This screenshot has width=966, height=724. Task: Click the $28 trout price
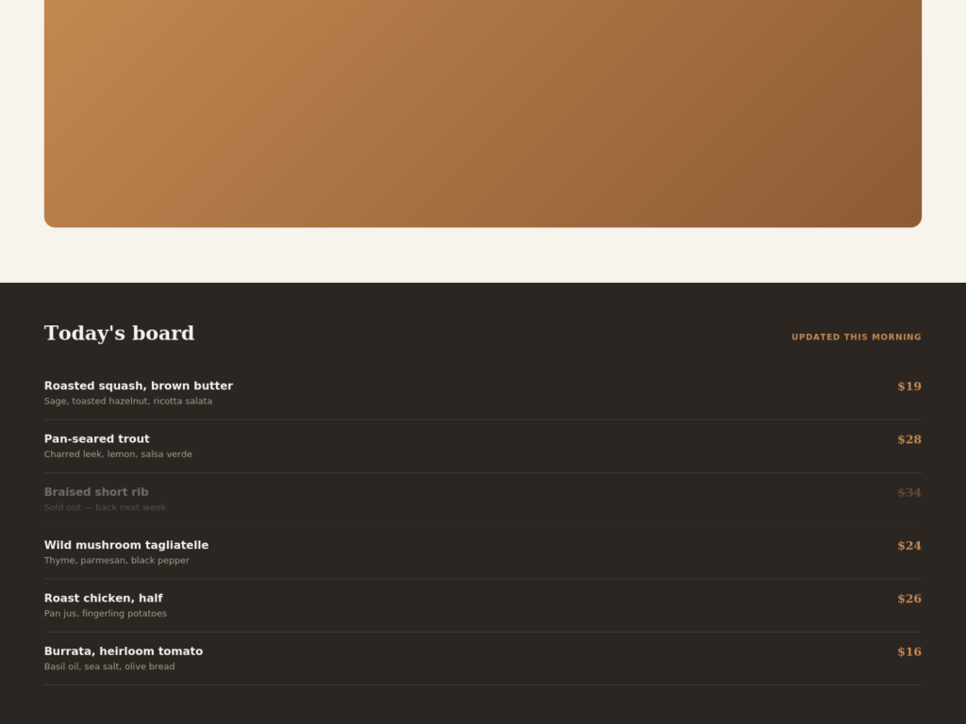click(x=909, y=439)
